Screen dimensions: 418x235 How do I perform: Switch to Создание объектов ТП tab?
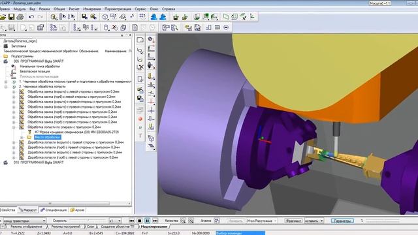point(118,227)
